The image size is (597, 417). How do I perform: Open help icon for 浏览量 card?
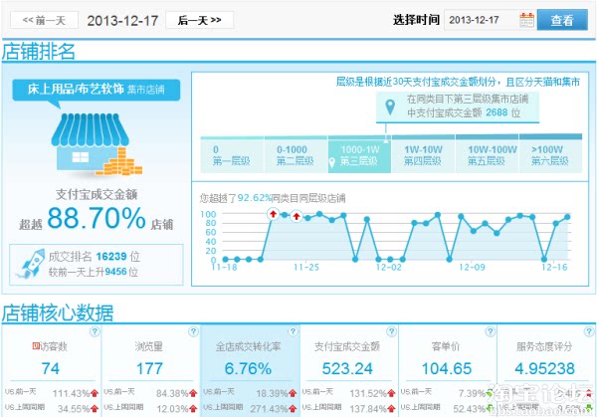[x=193, y=331]
